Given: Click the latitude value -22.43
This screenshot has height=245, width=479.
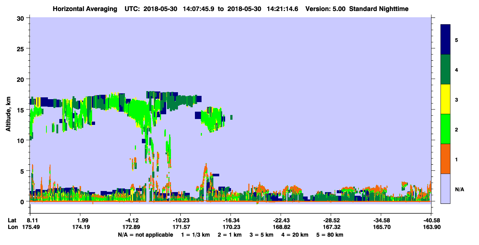Looking at the screenshot, I should pyautogui.click(x=280, y=220).
